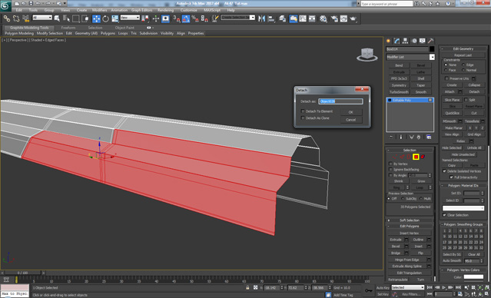Click the ViewCube in the viewport
Image resolution: width=491 pixels, height=298 pixels.
[367, 55]
